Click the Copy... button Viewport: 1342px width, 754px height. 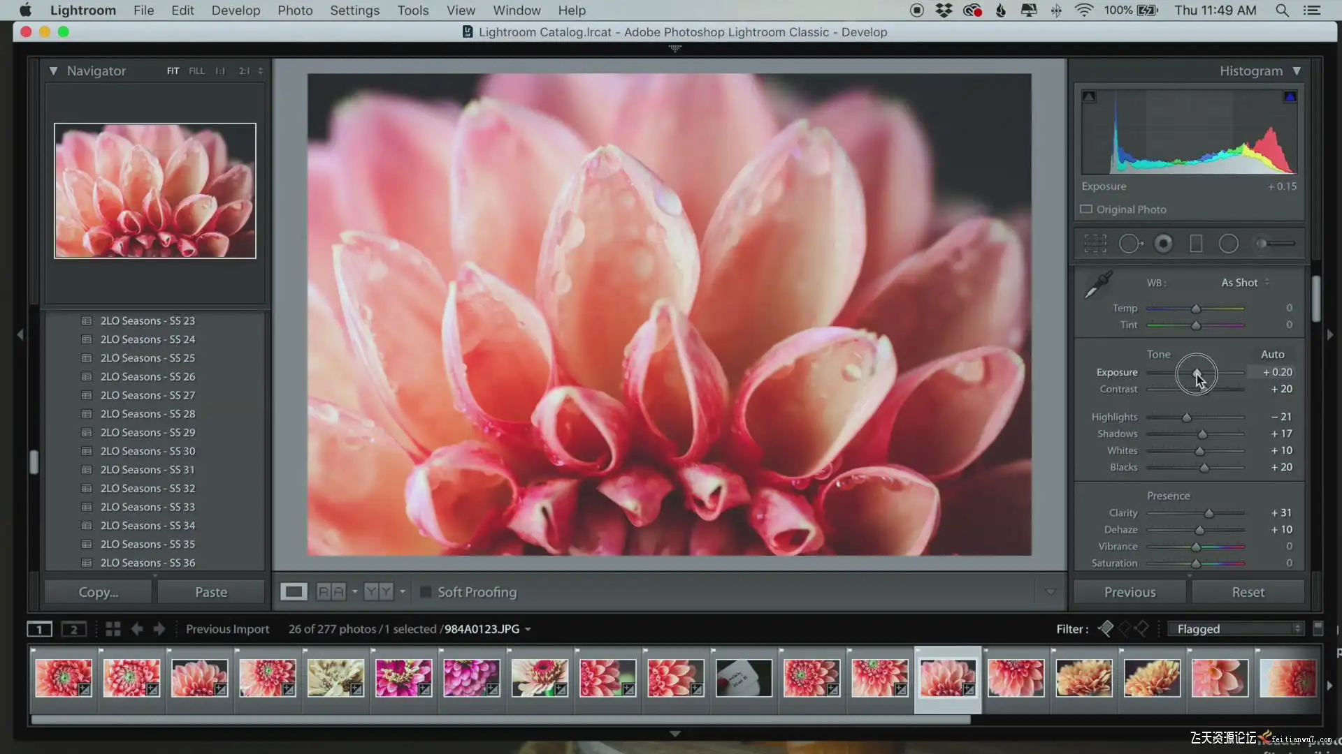point(98,592)
